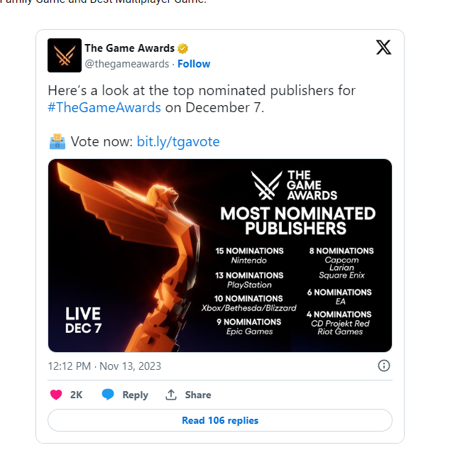Like the tweet with the heart icon
460x460 pixels.
pyautogui.click(x=56, y=395)
